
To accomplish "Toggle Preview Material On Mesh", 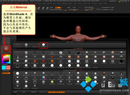I will tap(56, 92).
